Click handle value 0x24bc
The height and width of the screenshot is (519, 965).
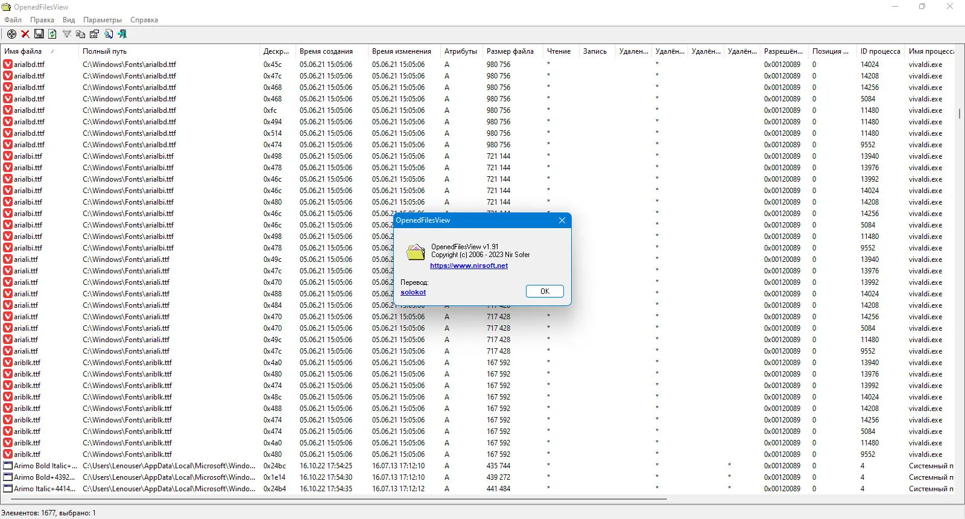pos(274,466)
